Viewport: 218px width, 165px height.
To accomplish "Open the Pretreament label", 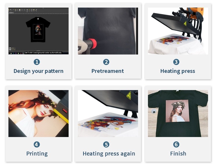I will (108, 71).
